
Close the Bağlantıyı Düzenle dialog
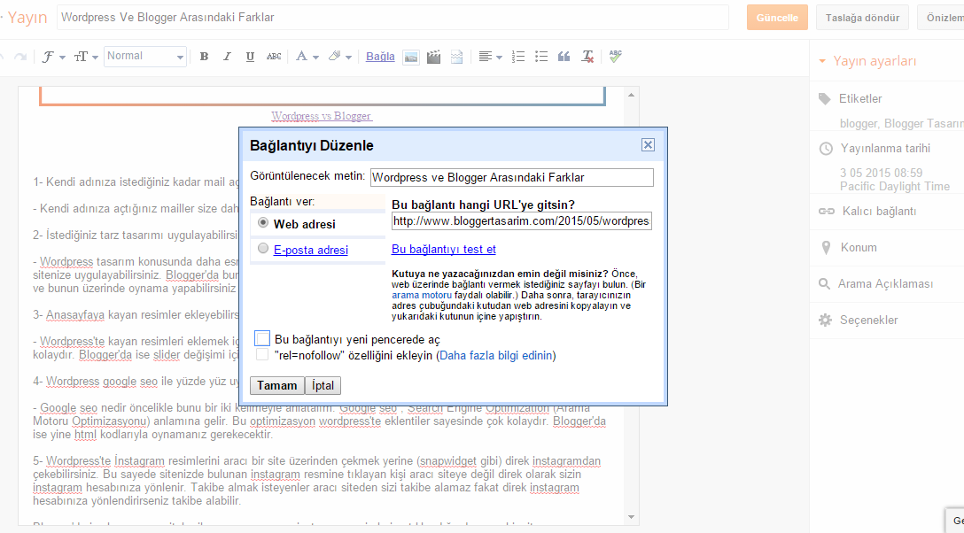648,145
